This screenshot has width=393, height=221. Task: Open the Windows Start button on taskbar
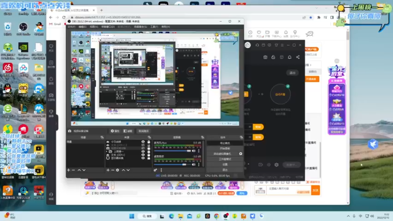point(132,216)
